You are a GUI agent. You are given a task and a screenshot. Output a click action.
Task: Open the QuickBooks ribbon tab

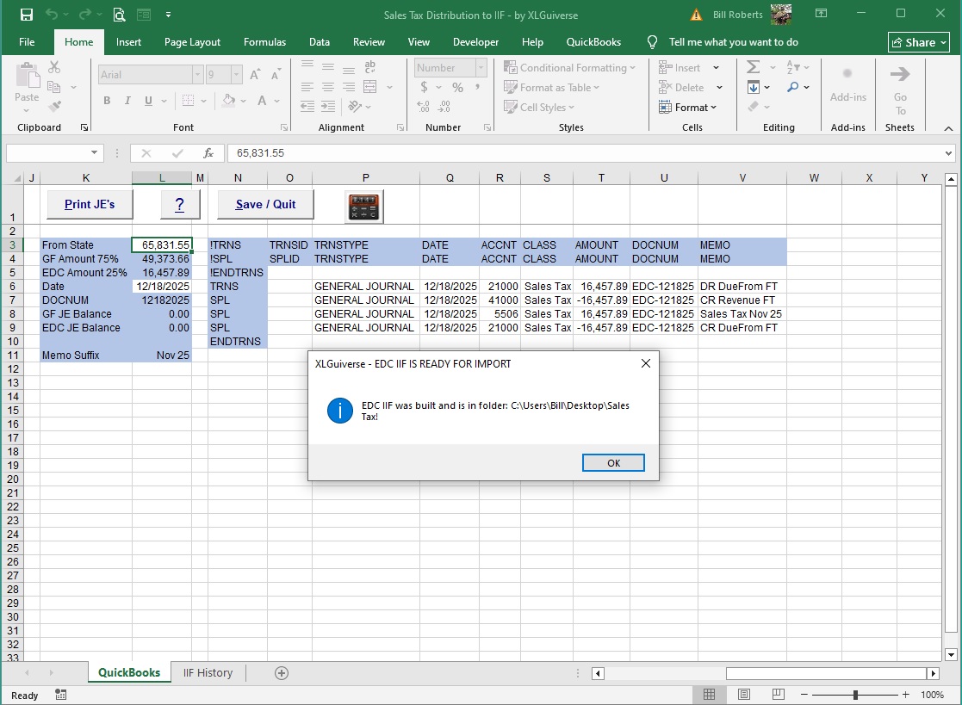(593, 42)
